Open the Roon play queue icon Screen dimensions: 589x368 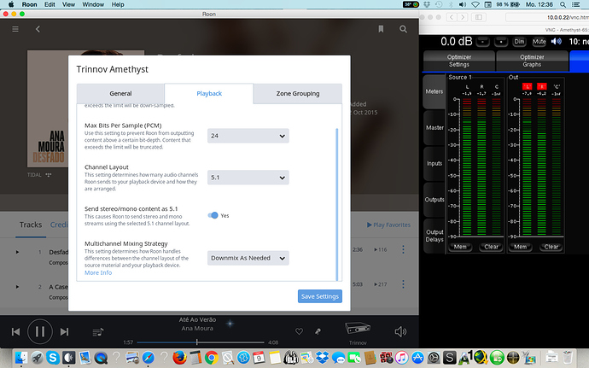pos(98,332)
